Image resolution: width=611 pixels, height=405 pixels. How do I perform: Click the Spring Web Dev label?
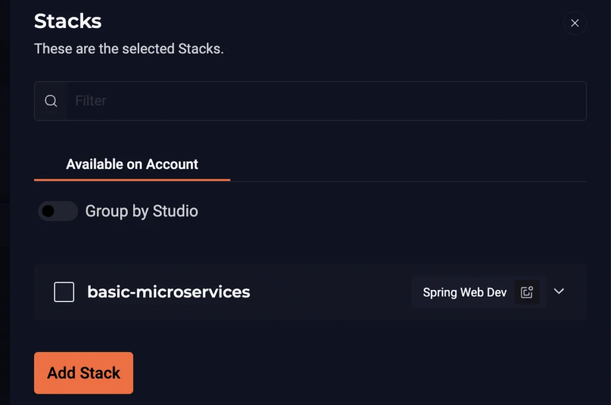(464, 292)
